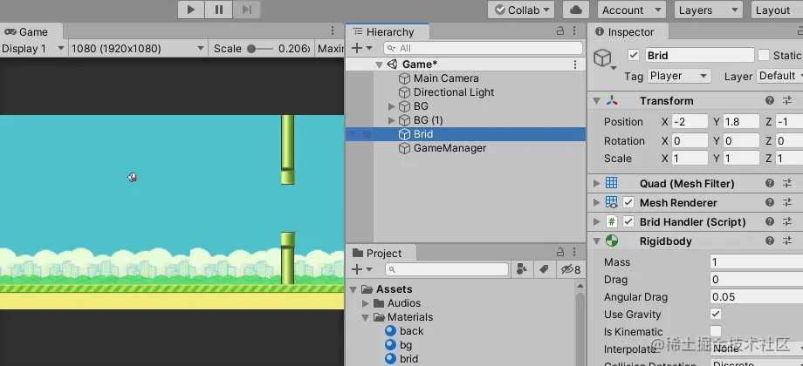Toggle the Is Kinematic checkbox

click(716, 331)
